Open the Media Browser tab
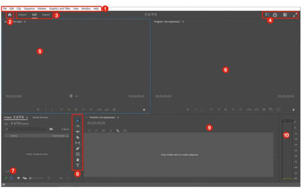305x188 pixels. point(40,118)
